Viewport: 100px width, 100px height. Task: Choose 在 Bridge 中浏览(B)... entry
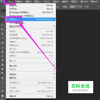pos(31,12)
